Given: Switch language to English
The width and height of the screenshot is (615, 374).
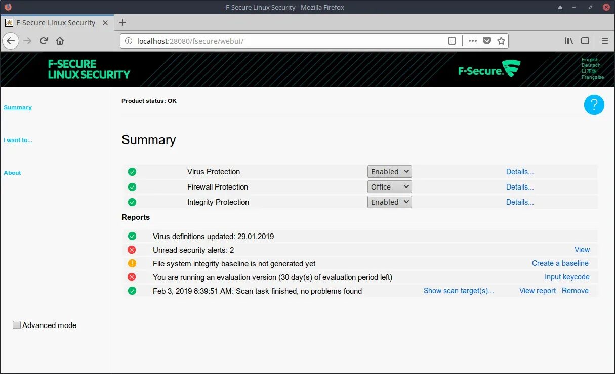Looking at the screenshot, I should tap(590, 60).
